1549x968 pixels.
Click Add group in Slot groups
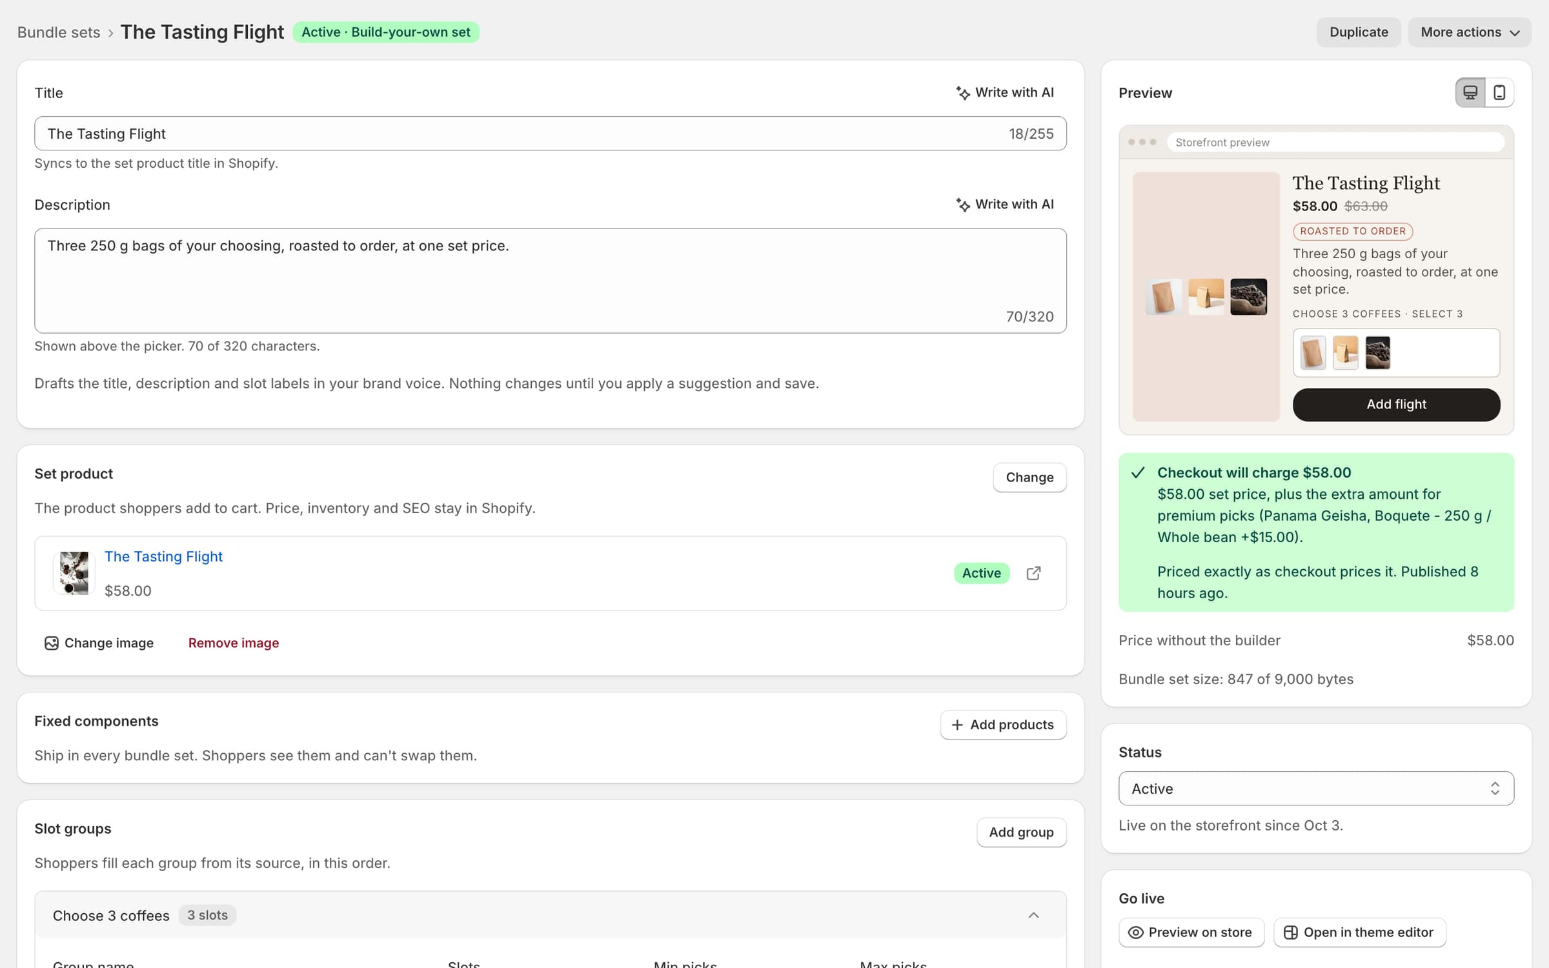click(x=1021, y=832)
